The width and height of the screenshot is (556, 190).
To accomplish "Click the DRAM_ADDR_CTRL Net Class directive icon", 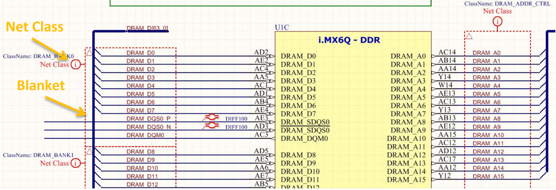I will 497,22.
